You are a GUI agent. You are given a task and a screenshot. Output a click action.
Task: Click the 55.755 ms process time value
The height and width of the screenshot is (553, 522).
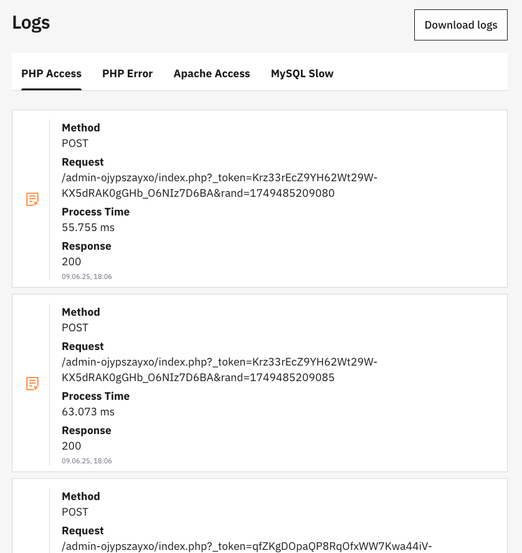coord(88,227)
